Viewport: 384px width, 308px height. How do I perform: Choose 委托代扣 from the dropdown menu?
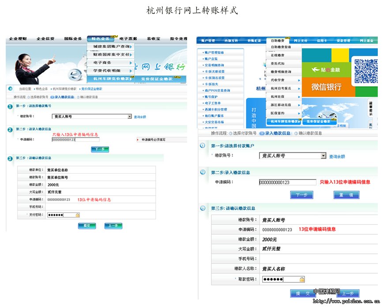(278, 63)
